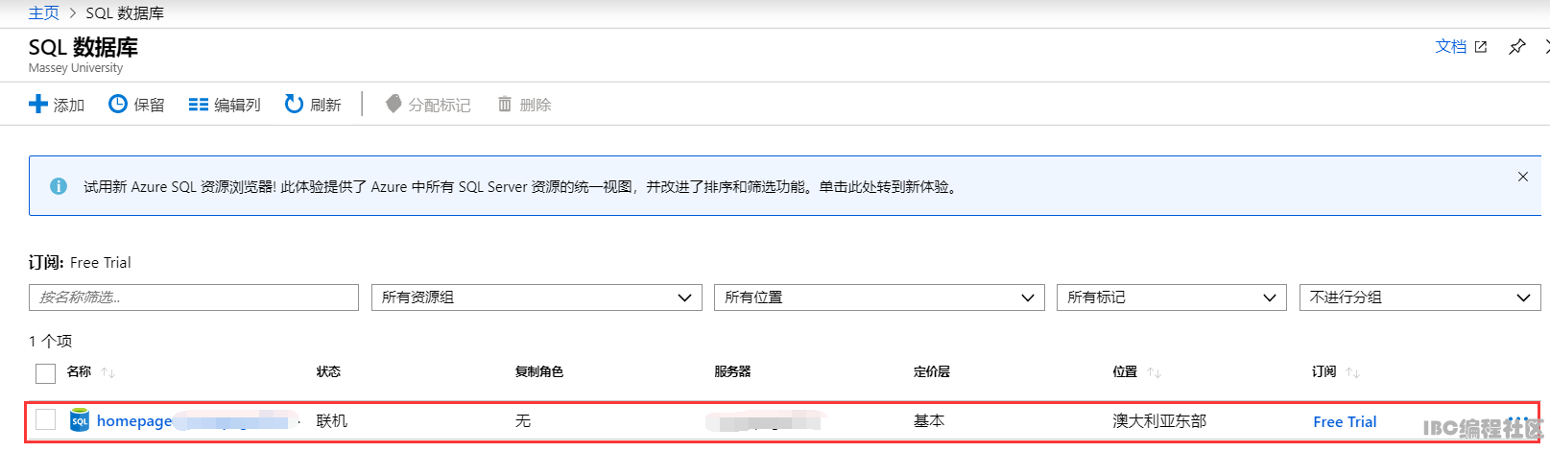The width and height of the screenshot is (1550, 452).
Task: Click the 无 replication role cell
Action: click(x=523, y=420)
